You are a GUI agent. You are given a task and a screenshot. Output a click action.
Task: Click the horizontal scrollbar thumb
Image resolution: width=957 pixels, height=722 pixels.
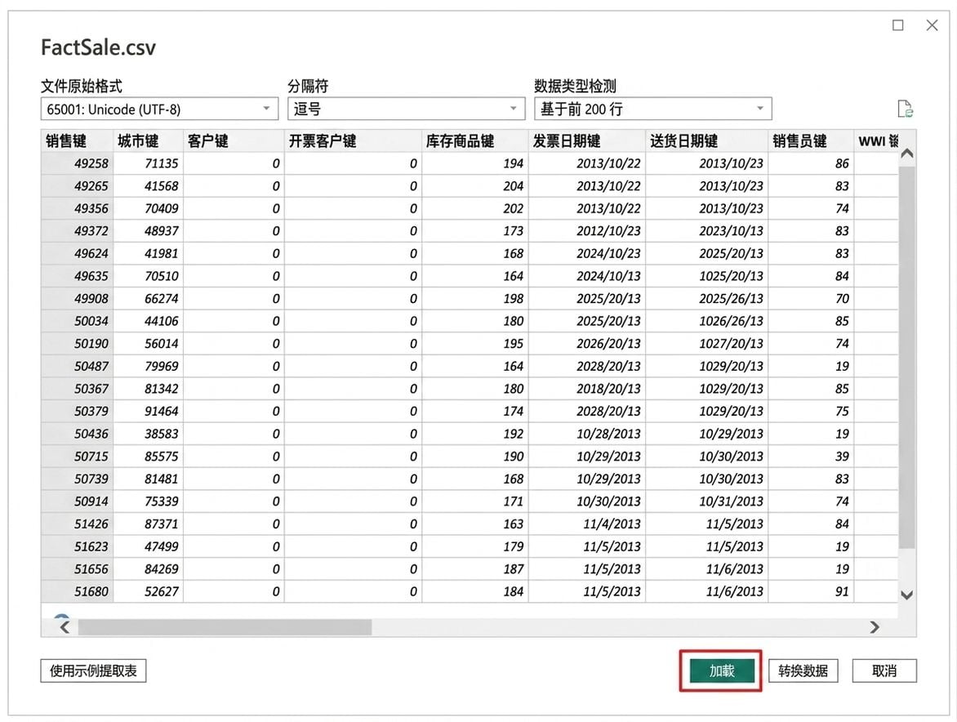click(x=225, y=626)
